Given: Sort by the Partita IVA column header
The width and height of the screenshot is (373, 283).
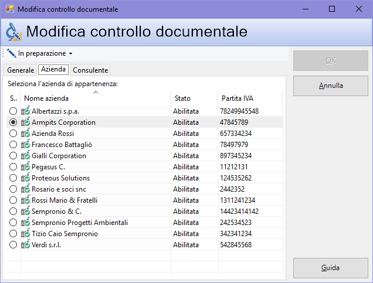Looking at the screenshot, I should pyautogui.click(x=250, y=98).
